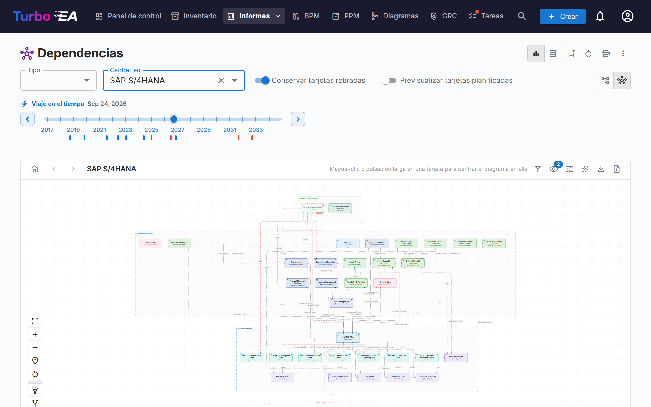
Task: Open user account profile icon
Action: pos(627,16)
